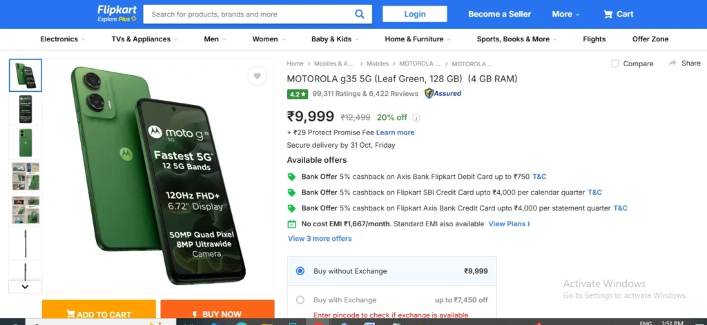707x325 pixels.
Task: Click the discount info icon beside 20% off
Action: [416, 117]
